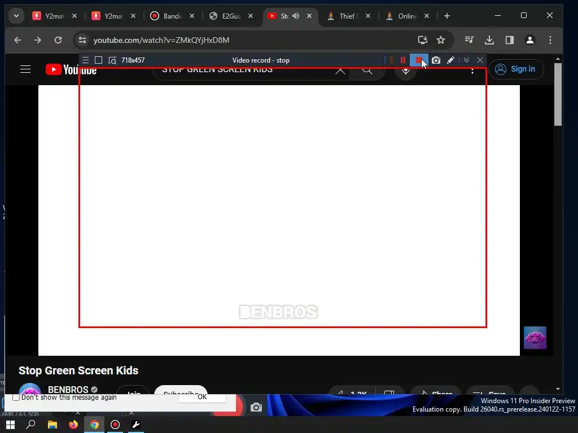
Task: Go forward in browser history
Action: coord(38,40)
